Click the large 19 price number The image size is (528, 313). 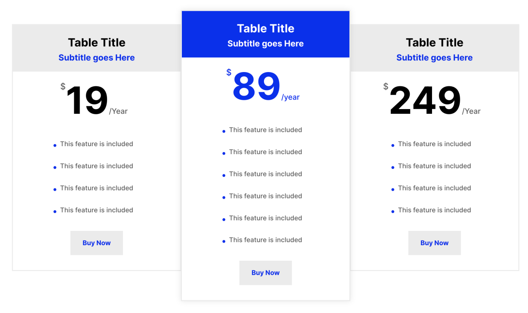pos(87,100)
